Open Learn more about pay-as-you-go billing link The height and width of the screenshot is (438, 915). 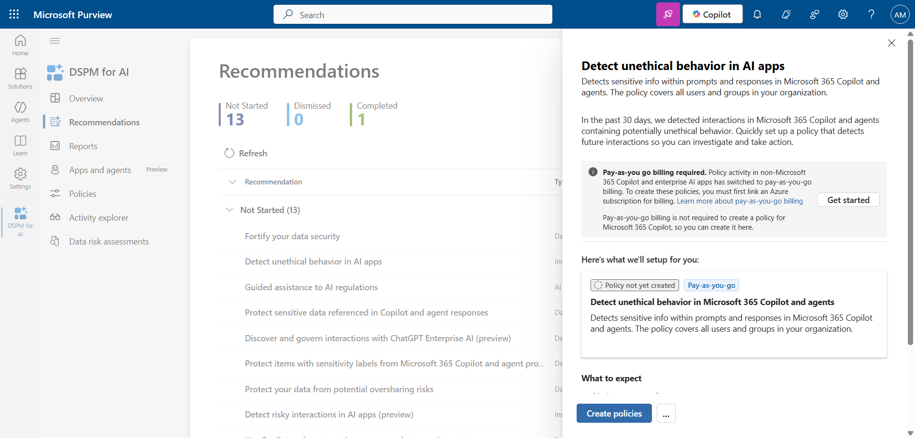(x=740, y=201)
